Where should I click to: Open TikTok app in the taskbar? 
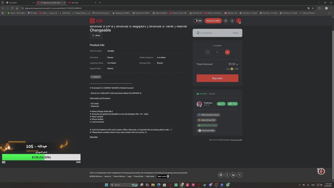coord(187,185)
